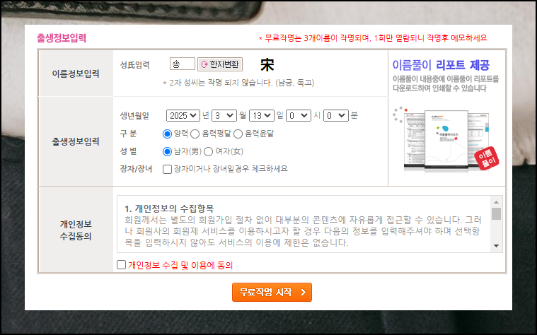Image resolution: width=537 pixels, height=335 pixels.
Task: Open the minute (분) dropdown
Action: coord(336,115)
